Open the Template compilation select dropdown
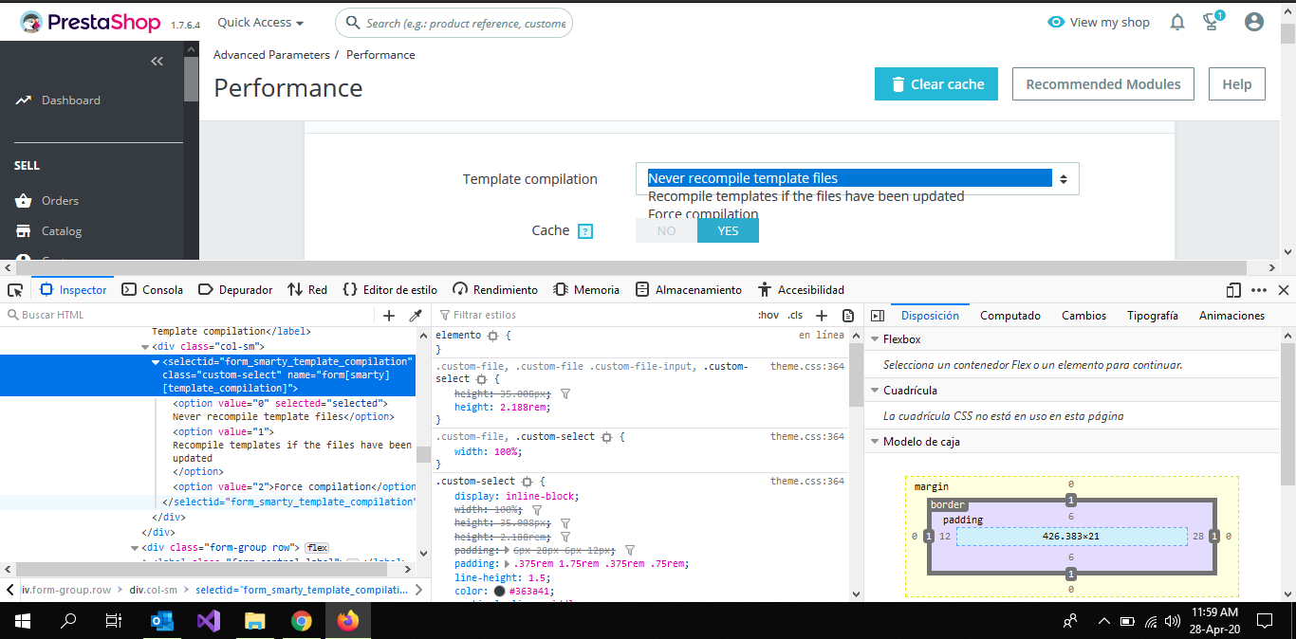 pyautogui.click(x=857, y=178)
